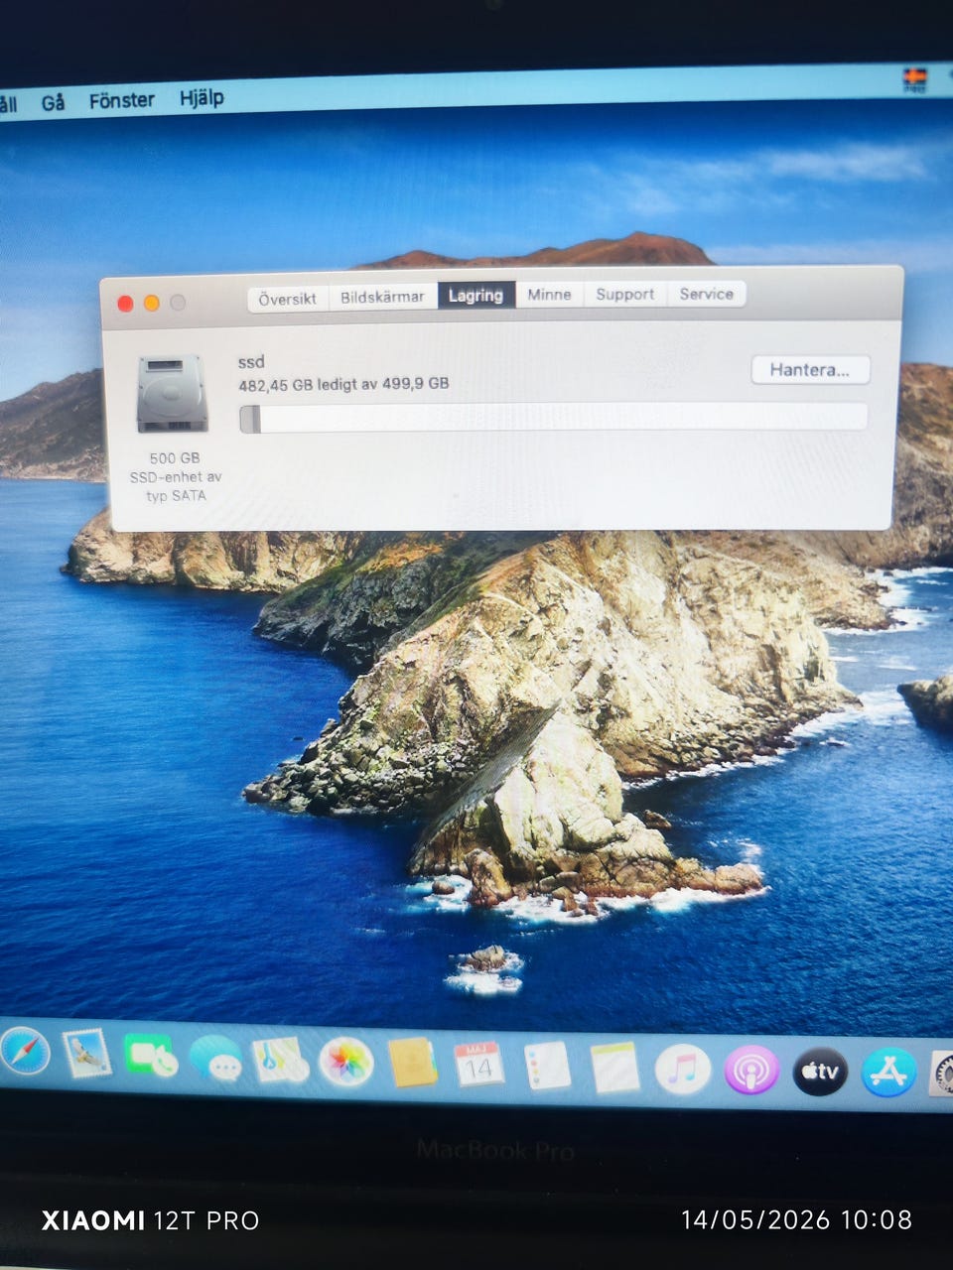Image resolution: width=953 pixels, height=1270 pixels.
Task: Open the Hjälp menu
Action: point(202,98)
